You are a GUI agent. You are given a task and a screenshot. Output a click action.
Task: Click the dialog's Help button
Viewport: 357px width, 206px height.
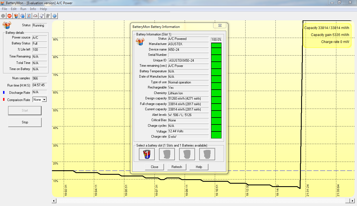pos(199,167)
